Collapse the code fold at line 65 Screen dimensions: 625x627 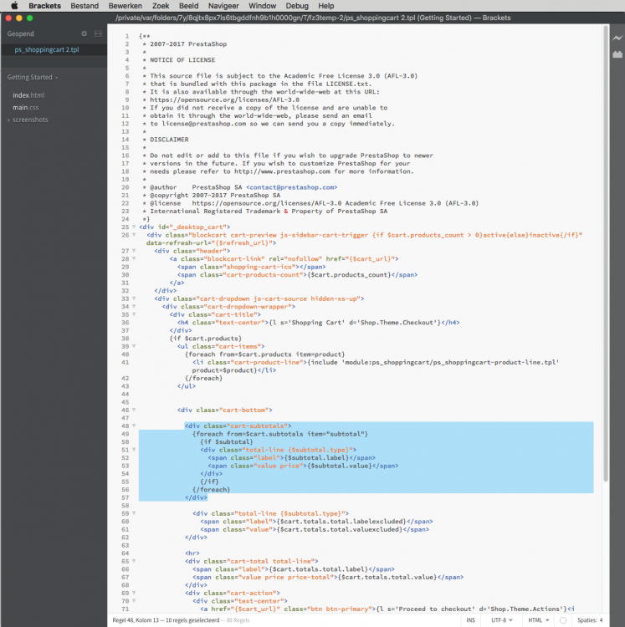[134, 561]
